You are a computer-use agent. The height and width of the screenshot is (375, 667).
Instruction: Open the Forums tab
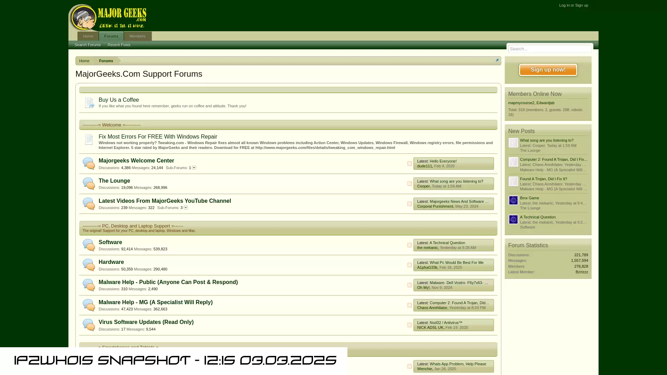pyautogui.click(x=111, y=36)
